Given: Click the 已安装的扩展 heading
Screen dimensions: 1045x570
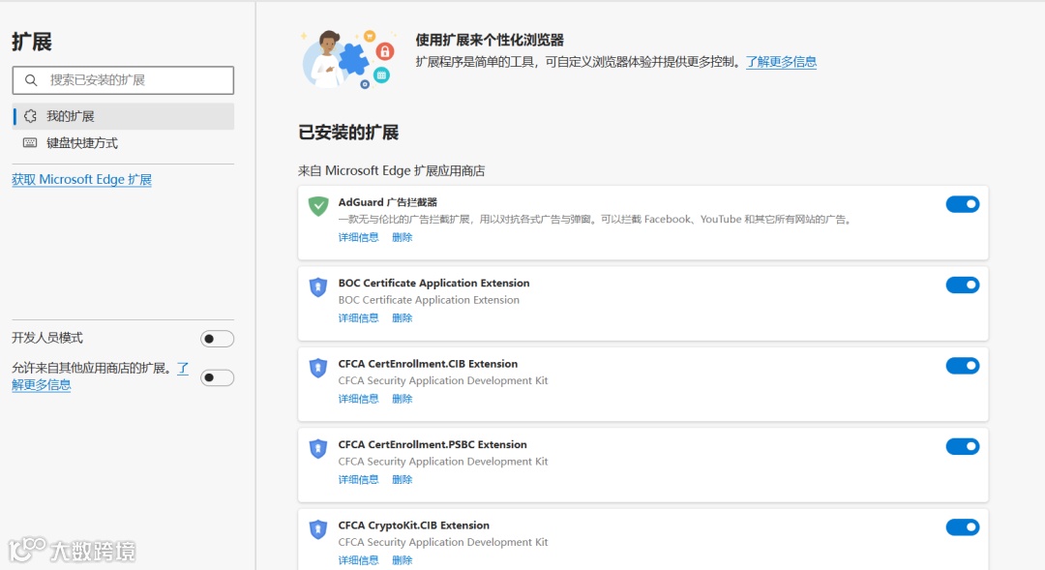Looking at the screenshot, I should point(348,133).
